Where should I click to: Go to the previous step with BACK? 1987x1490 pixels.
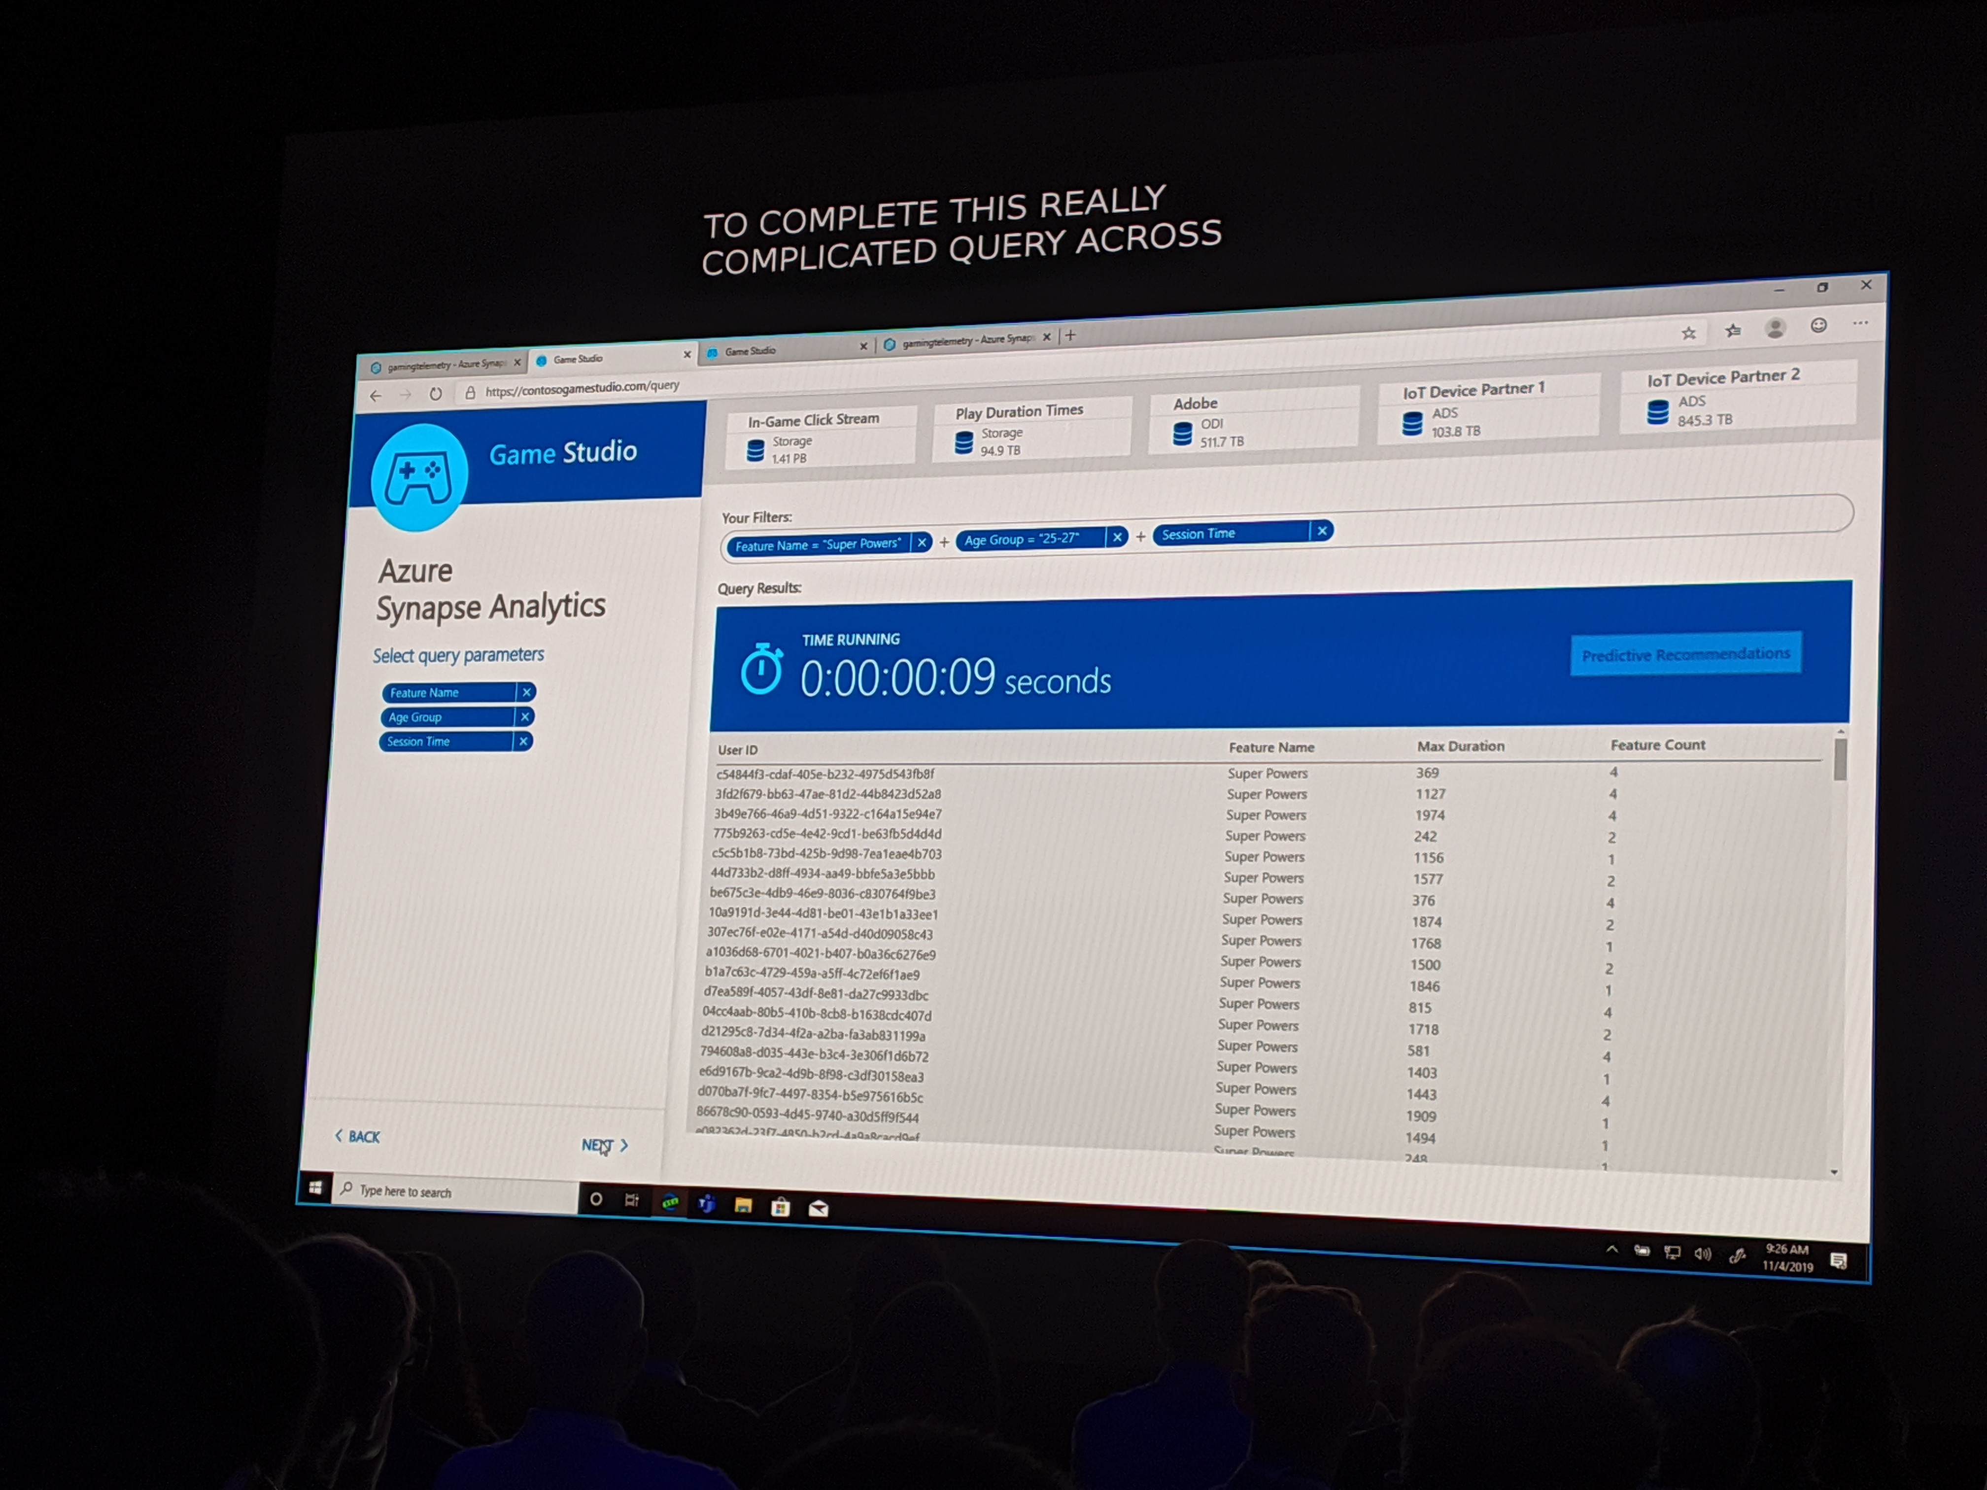[x=357, y=1136]
